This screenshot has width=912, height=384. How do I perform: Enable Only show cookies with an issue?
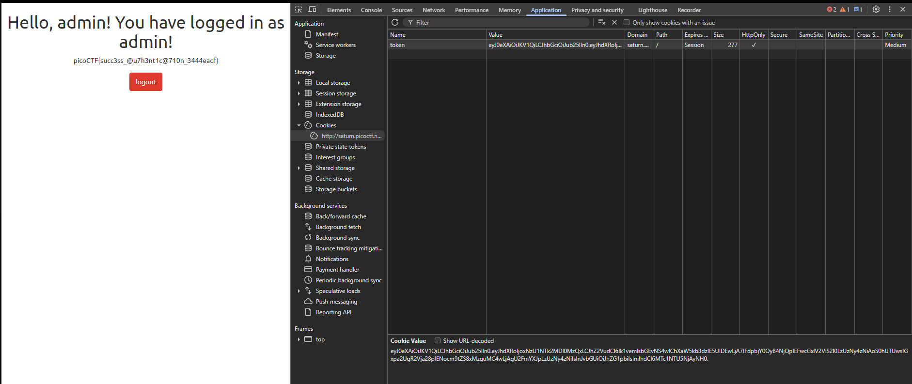coord(627,22)
